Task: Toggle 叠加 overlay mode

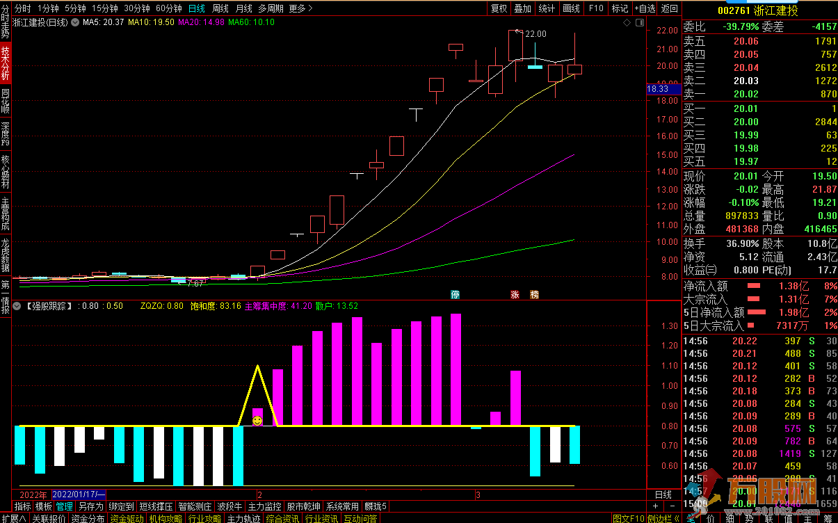Action: point(522,8)
